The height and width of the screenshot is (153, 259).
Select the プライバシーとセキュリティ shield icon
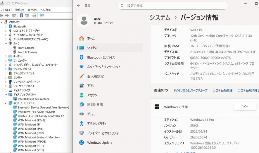82,133
